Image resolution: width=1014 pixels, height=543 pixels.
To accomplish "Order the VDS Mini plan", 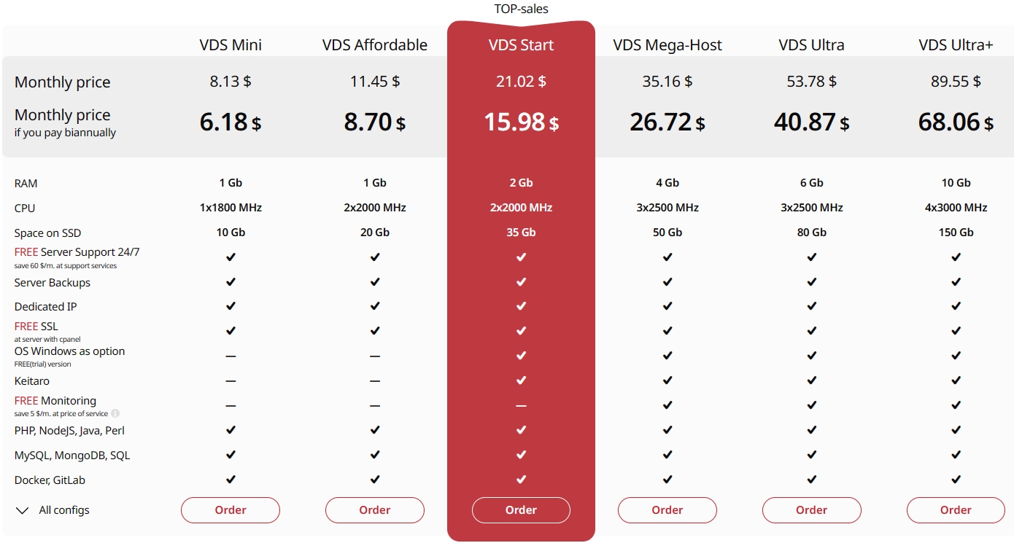I will [230, 510].
